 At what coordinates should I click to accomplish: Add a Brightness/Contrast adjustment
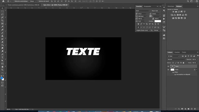click(173, 12)
